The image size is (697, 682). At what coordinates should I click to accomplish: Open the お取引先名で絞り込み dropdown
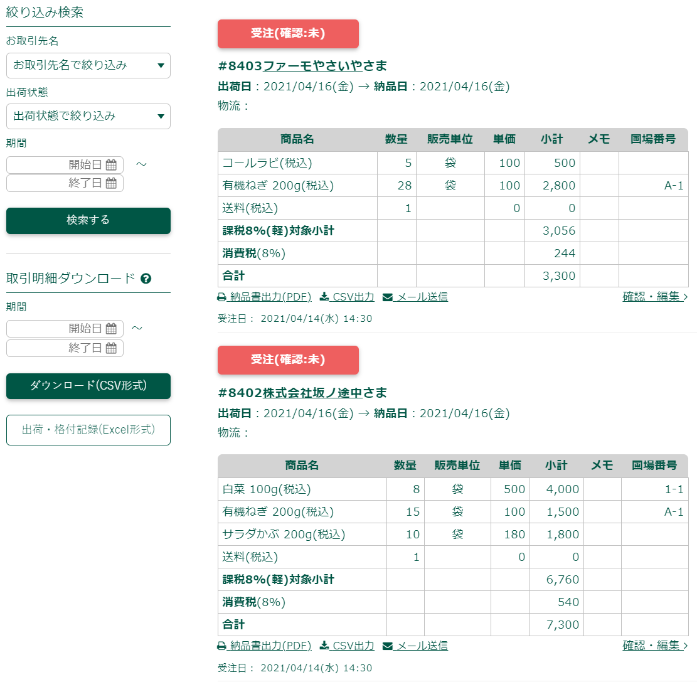click(88, 65)
